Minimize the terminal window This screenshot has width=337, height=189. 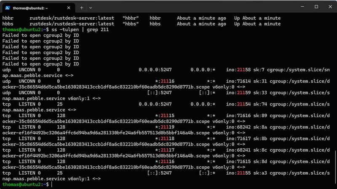(302, 7)
